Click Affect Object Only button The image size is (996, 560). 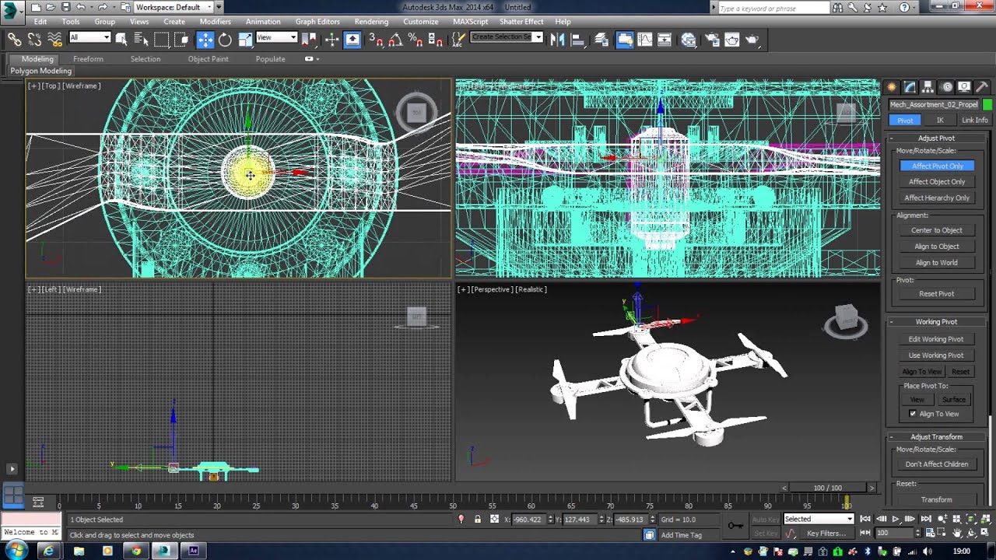[x=937, y=182]
